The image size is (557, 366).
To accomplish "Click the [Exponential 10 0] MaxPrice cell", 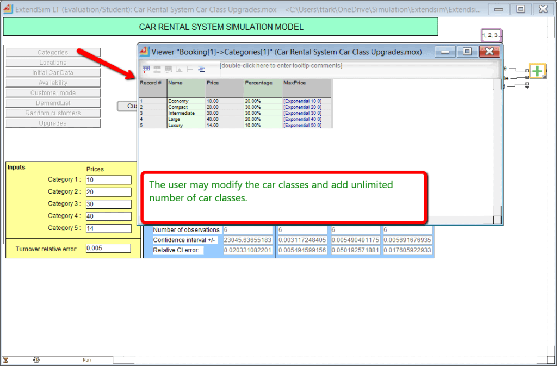I will coord(307,101).
